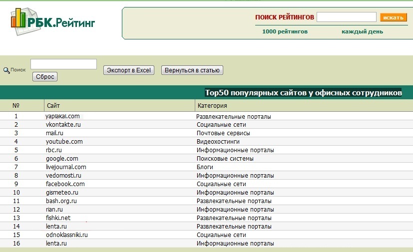
Task: Sort by the Категория column header
Action: 212,106
